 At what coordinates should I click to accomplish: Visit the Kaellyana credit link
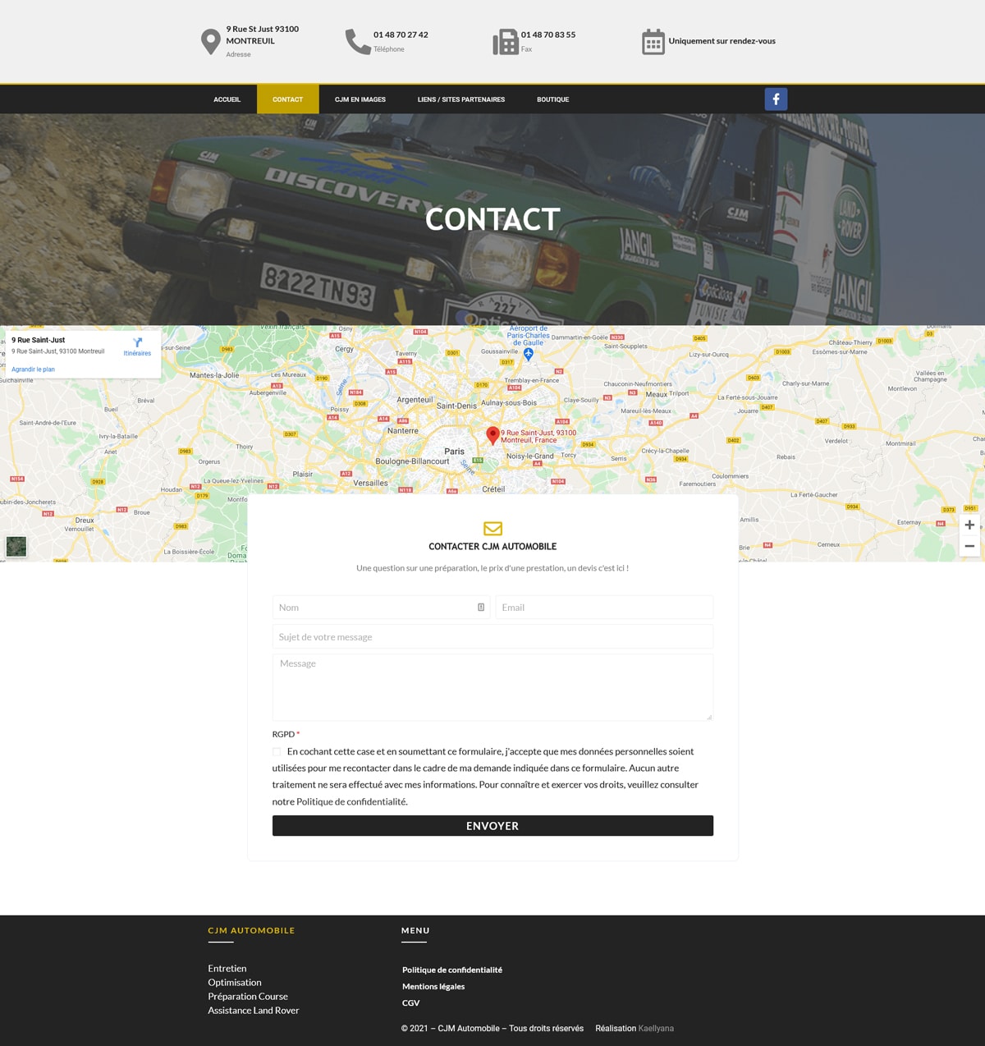656,1028
